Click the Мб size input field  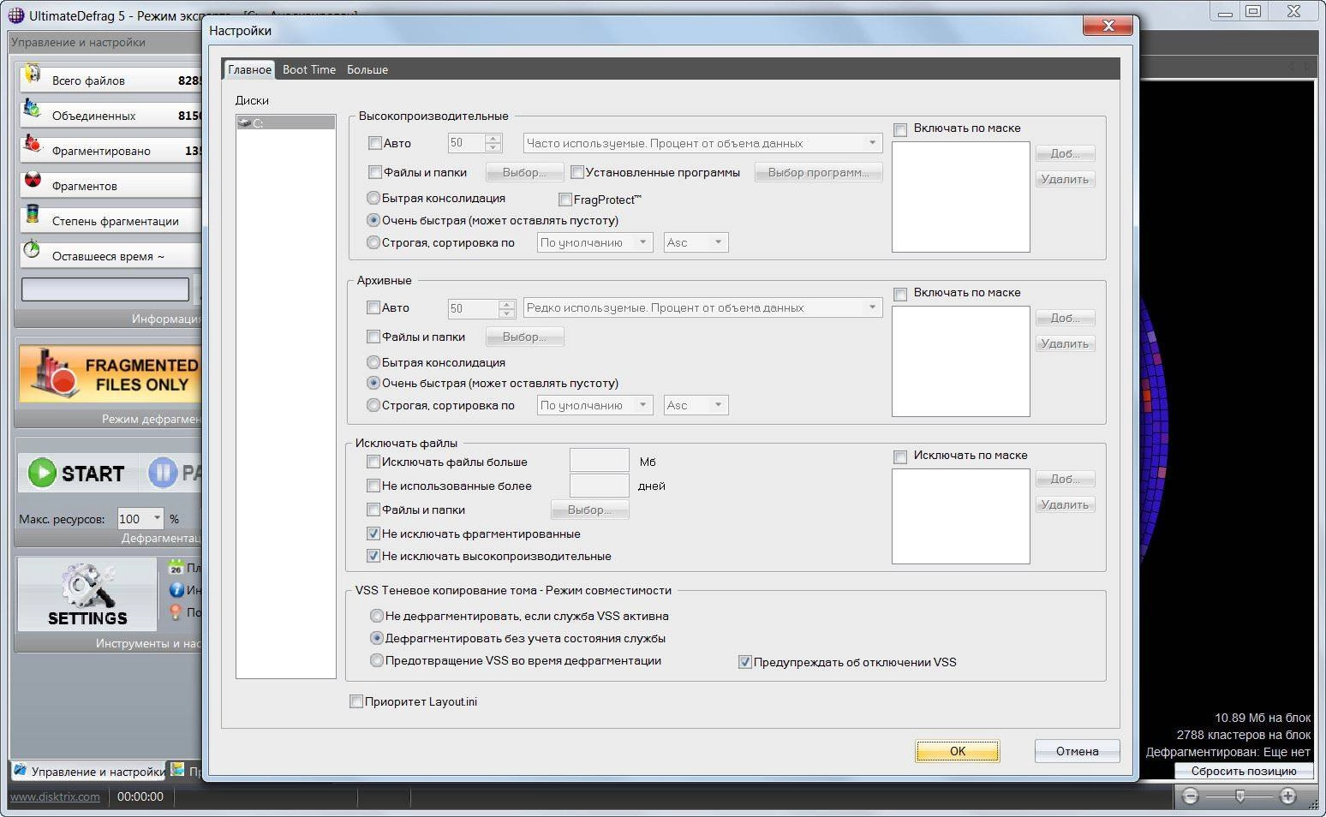[x=600, y=460]
